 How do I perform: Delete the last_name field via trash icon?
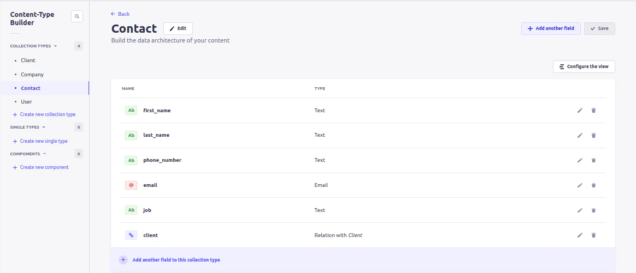pyautogui.click(x=593, y=135)
